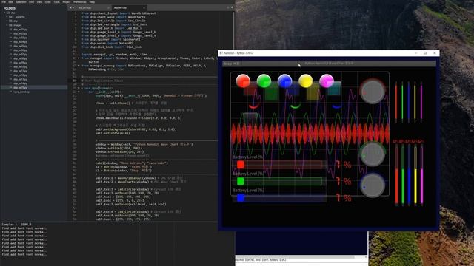Click highlighted line number 19 in gutter
The height and width of the screenshot is (266, 474).
click(x=74, y=81)
